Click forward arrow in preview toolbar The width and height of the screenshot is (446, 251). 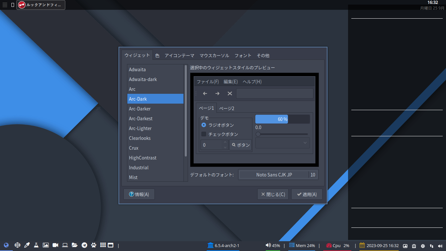click(x=217, y=93)
